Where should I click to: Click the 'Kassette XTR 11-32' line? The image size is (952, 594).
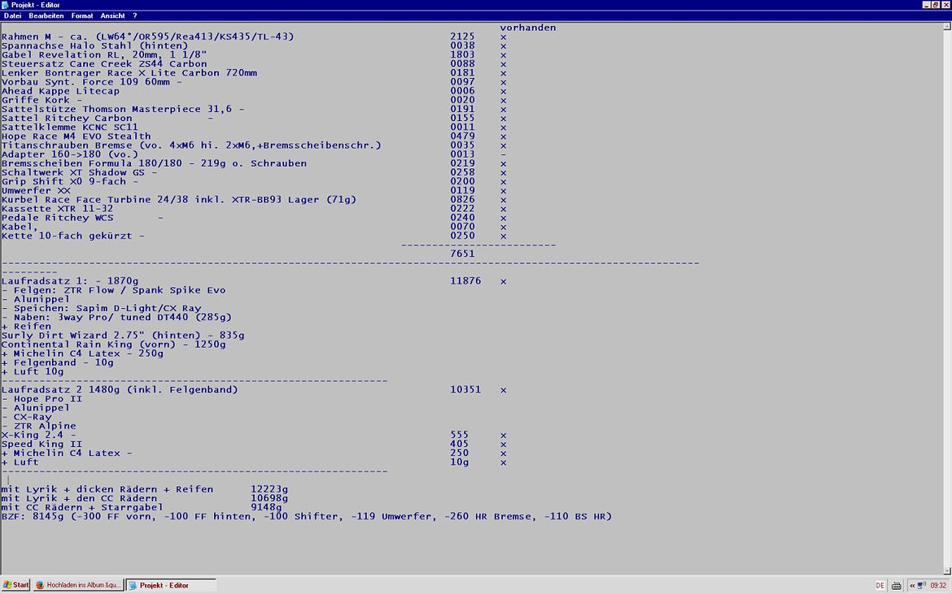tap(57, 209)
